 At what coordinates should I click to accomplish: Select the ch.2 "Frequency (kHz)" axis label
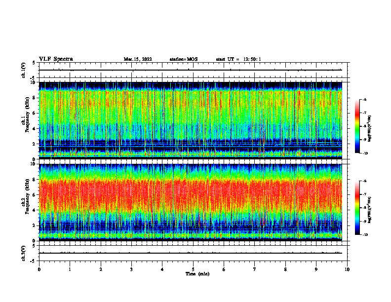[27, 196]
